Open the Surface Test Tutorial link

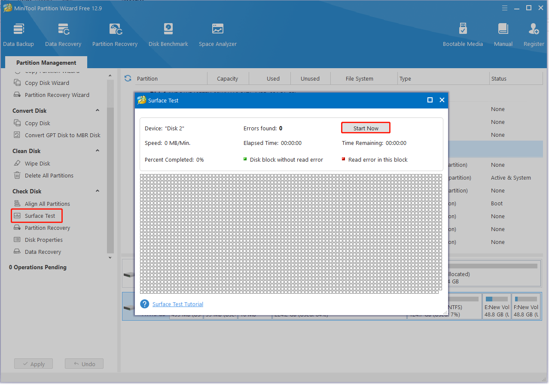pos(178,304)
